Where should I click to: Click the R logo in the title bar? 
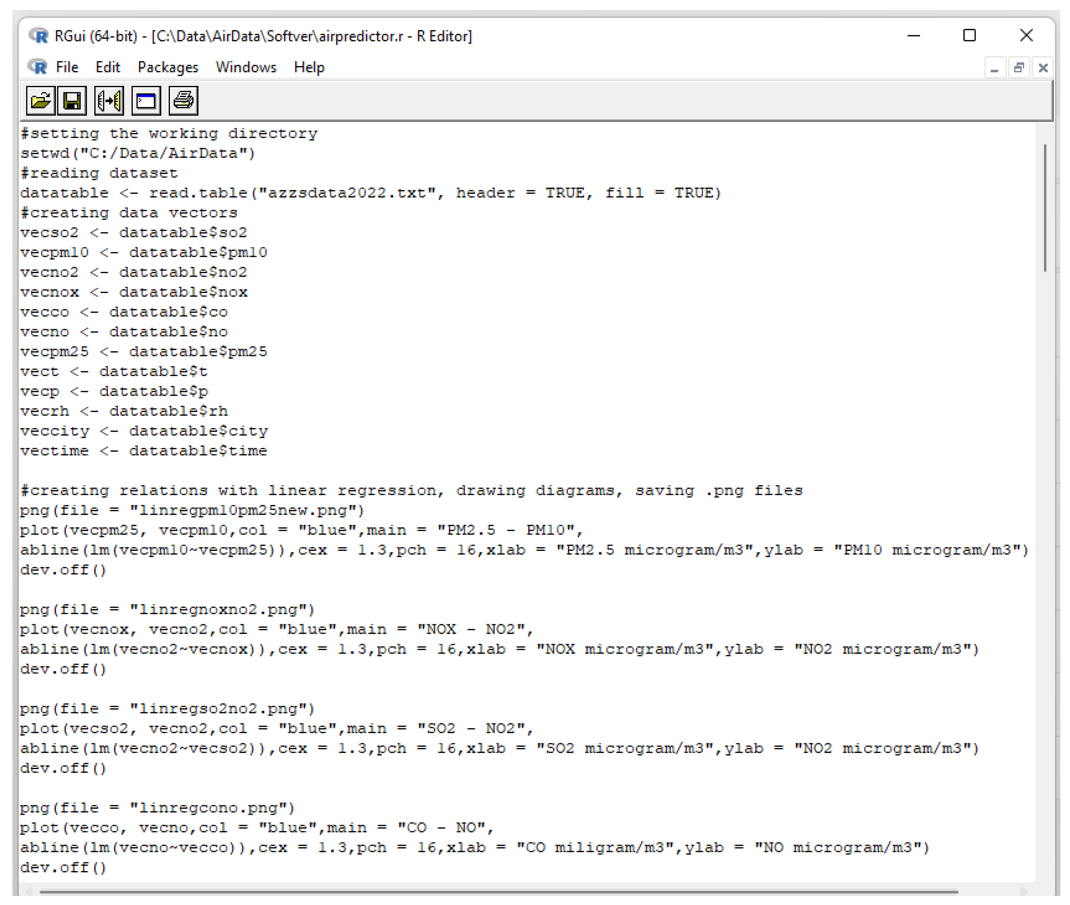click(x=39, y=36)
